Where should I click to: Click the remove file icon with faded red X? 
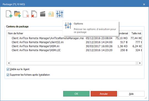point(26,14)
